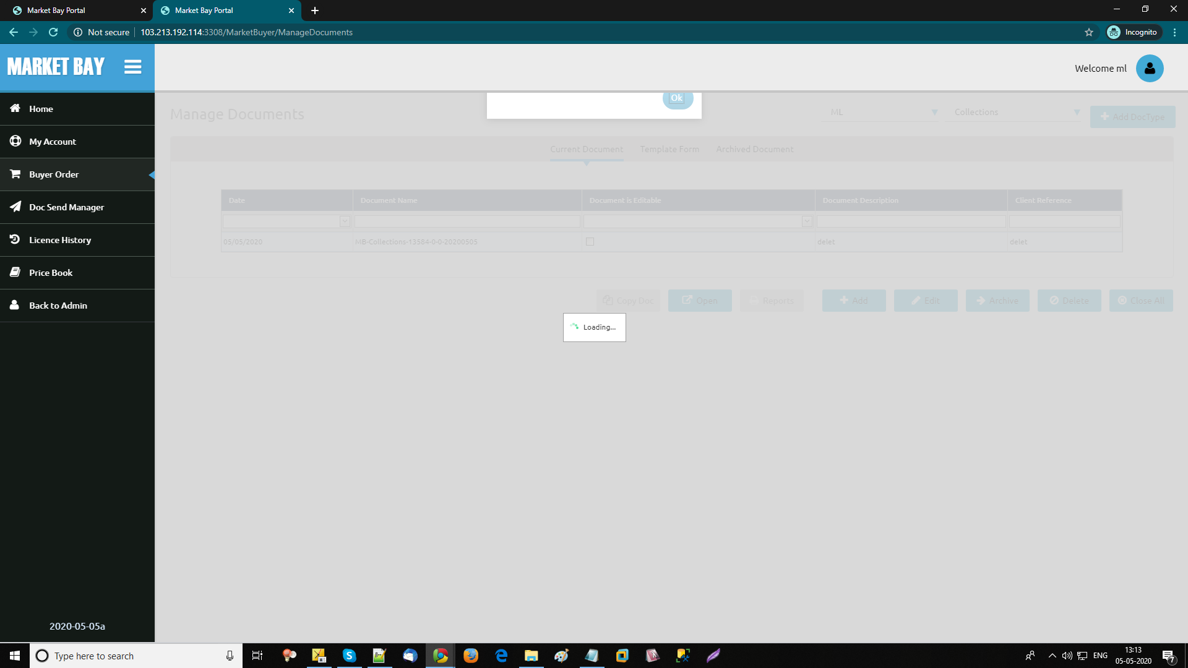Click the hamburger menu icon
Viewport: 1188px width, 668px height.
coord(132,67)
